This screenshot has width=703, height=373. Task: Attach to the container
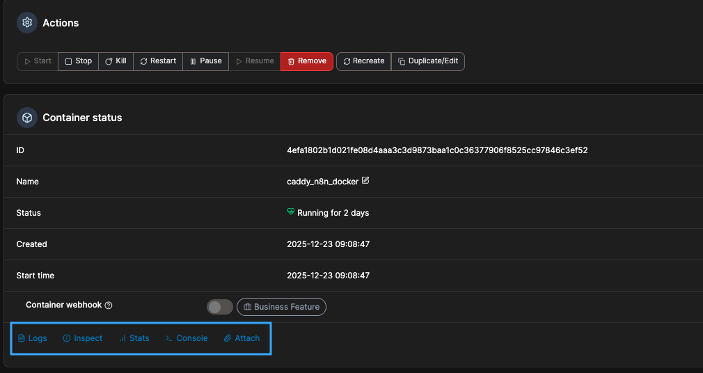pyautogui.click(x=242, y=338)
